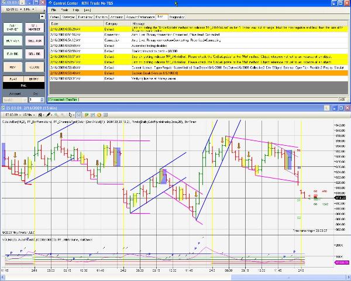Screen dimensions: 351x281
Task: Expand the chart style dropdown arrow
Action: 43,115
